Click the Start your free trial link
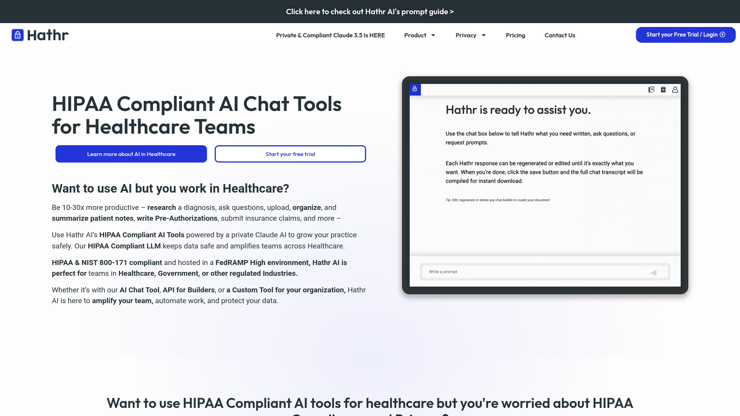The height and width of the screenshot is (416, 740). point(290,154)
